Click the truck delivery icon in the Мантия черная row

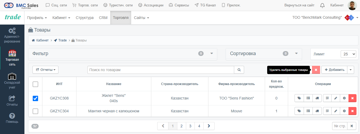click(x=317, y=111)
